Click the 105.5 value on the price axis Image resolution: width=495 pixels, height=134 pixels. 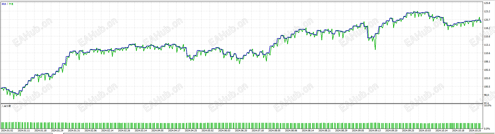point(487,70)
